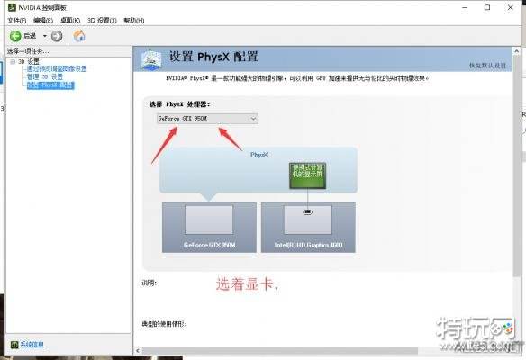The height and width of the screenshot is (360, 526).
Task: Click the PhysX header icon
Action: (151, 59)
